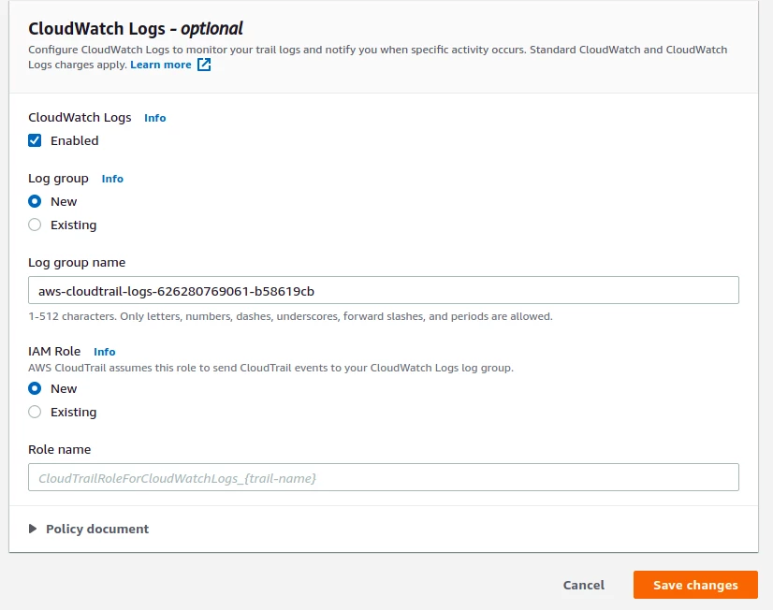Open Info link next to IAM Role
This screenshot has width=773, height=610.
[105, 352]
